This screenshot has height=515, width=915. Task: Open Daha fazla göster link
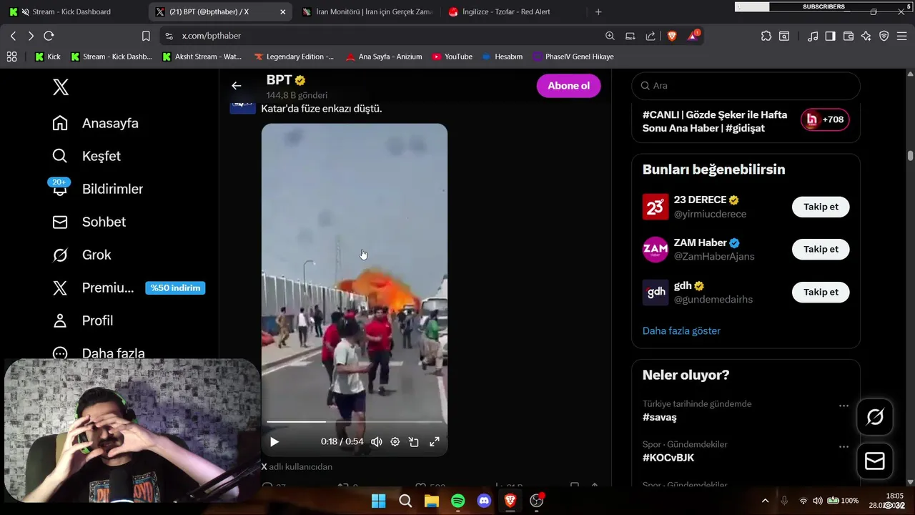681,330
